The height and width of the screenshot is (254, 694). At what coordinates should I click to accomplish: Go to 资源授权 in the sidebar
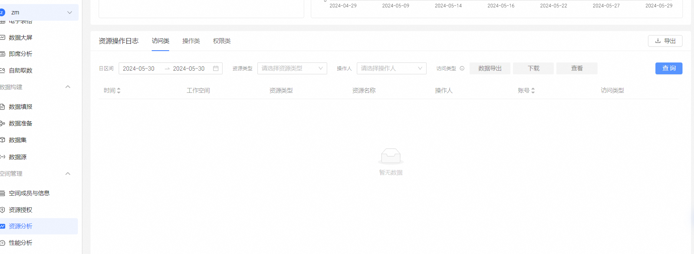[x=21, y=210]
